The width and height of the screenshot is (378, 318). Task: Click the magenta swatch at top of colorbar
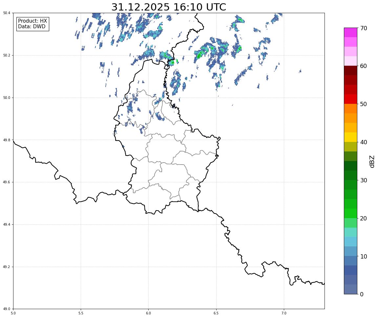[x=350, y=33]
